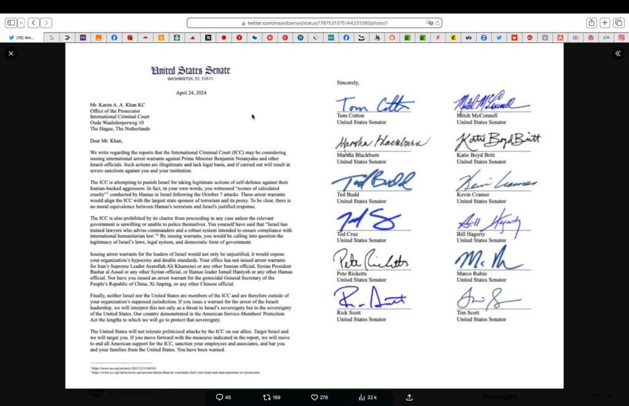Viewport: 629px width, 406px height.
Task: Click the tweet share icon in the bottom bar
Action: 410,397
